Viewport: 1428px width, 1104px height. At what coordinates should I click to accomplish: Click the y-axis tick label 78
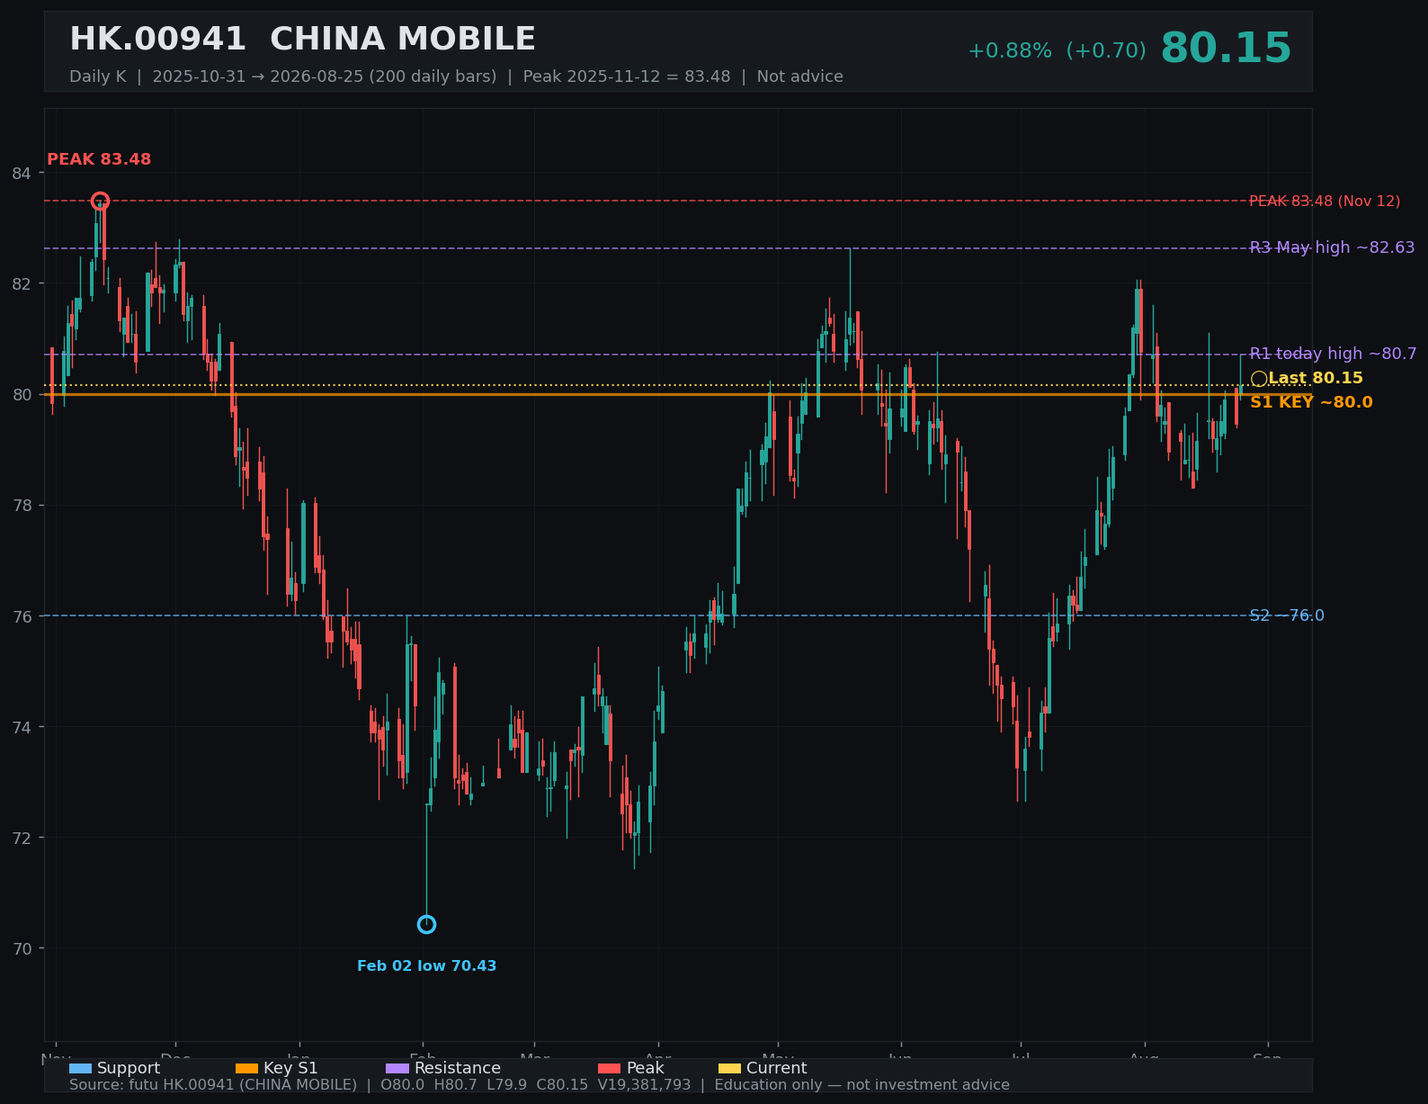point(22,505)
